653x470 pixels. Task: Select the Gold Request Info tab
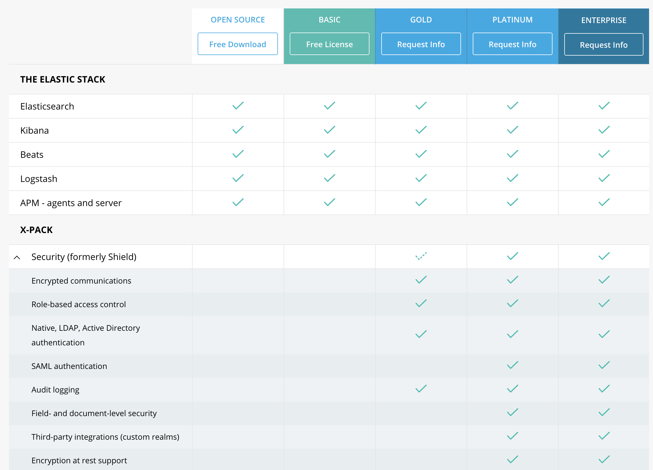[x=421, y=44]
